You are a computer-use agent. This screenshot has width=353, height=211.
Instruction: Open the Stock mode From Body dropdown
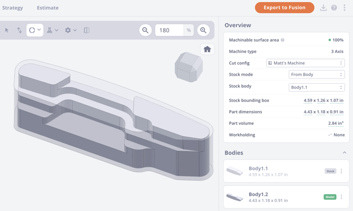click(x=316, y=75)
